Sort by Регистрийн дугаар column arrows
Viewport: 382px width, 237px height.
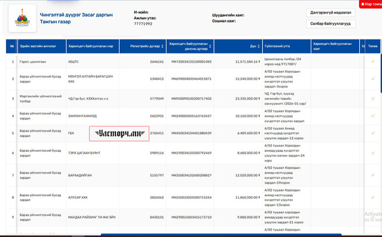162,46
